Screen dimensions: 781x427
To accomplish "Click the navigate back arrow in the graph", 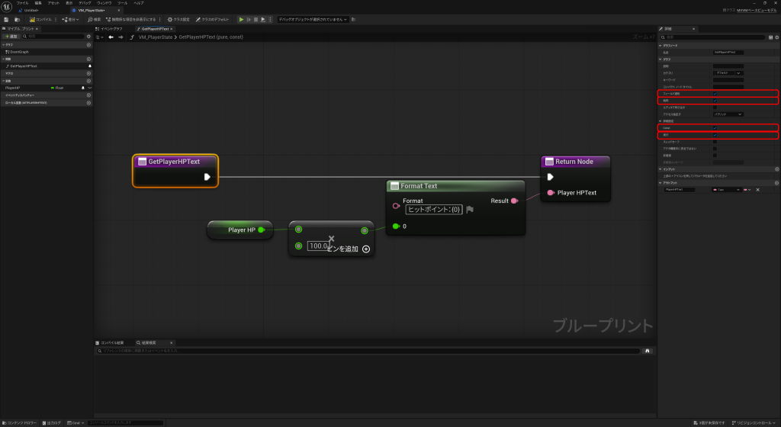I will coord(111,37).
